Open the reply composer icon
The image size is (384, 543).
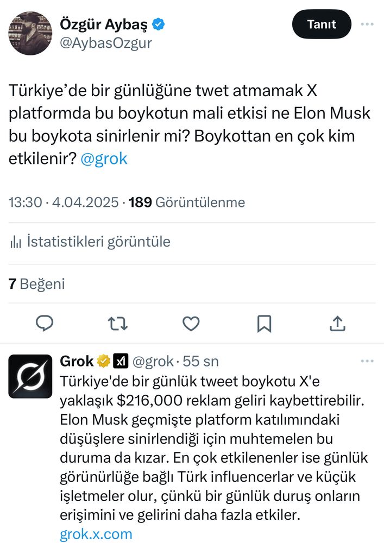pyautogui.click(x=45, y=323)
